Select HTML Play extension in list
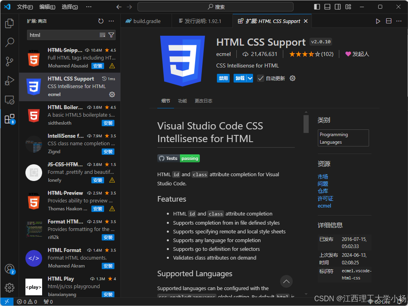This screenshot has width=408, height=306. pyautogui.click(x=70, y=286)
